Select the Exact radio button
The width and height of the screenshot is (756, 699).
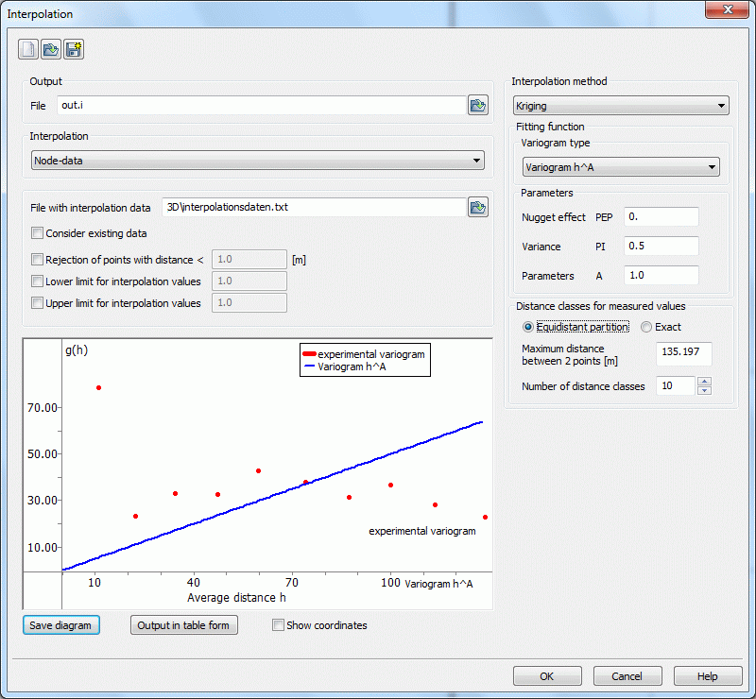coord(646,328)
